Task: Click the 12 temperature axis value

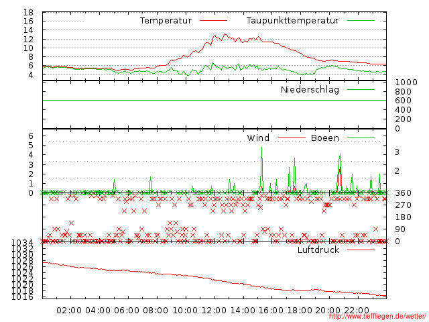Action: (28, 39)
